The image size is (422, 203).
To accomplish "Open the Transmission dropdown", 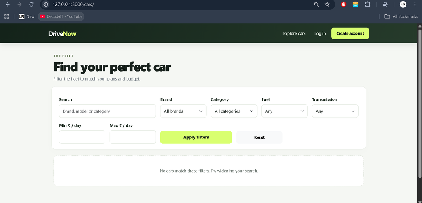I will (335, 111).
